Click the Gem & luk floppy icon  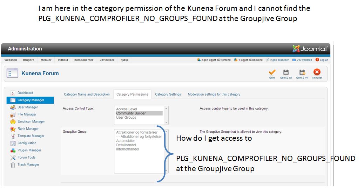[x=286, y=72]
